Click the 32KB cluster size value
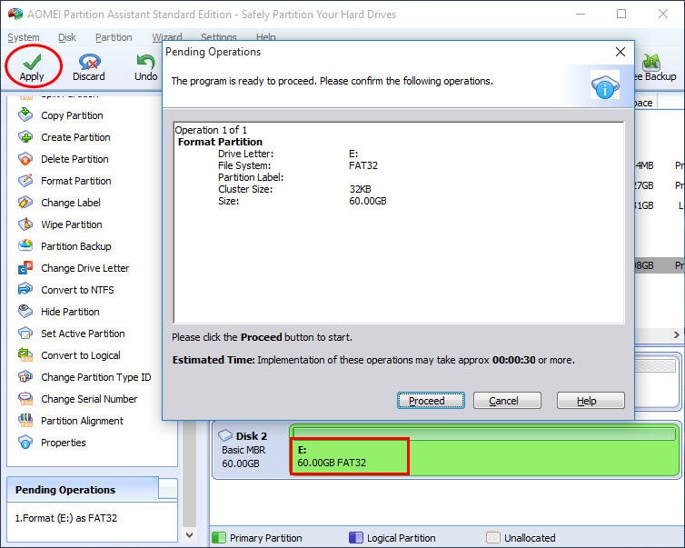 tap(360, 189)
